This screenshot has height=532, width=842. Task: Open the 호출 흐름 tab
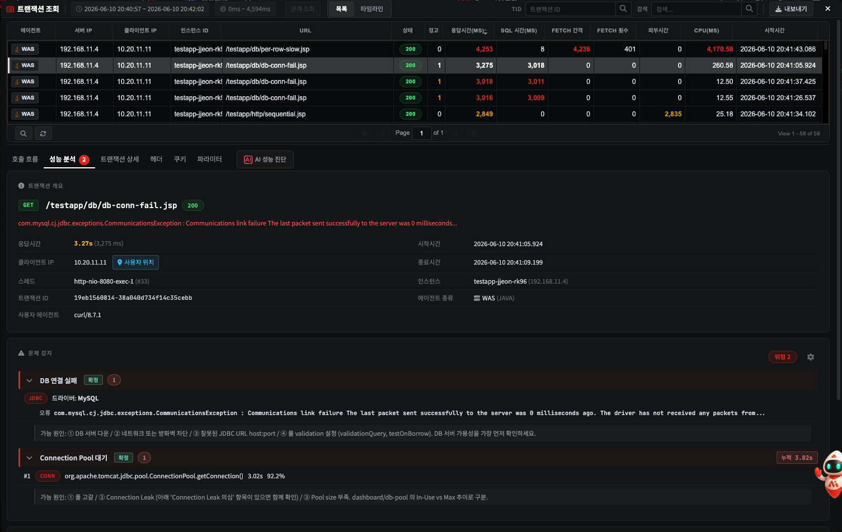pyautogui.click(x=25, y=159)
